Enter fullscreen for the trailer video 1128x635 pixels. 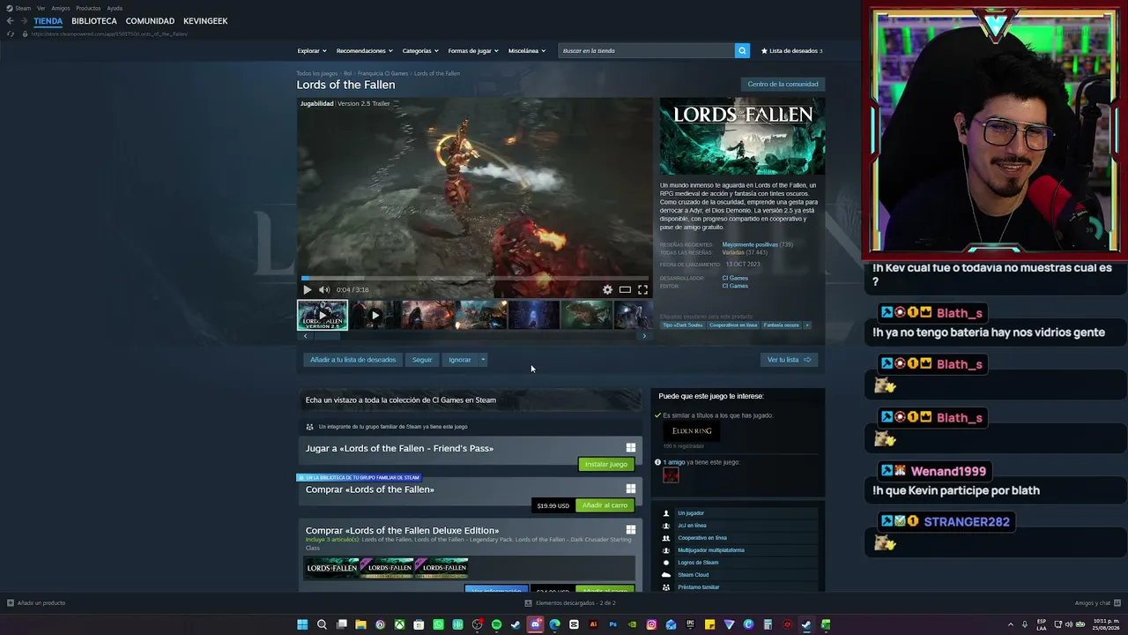pyautogui.click(x=642, y=289)
